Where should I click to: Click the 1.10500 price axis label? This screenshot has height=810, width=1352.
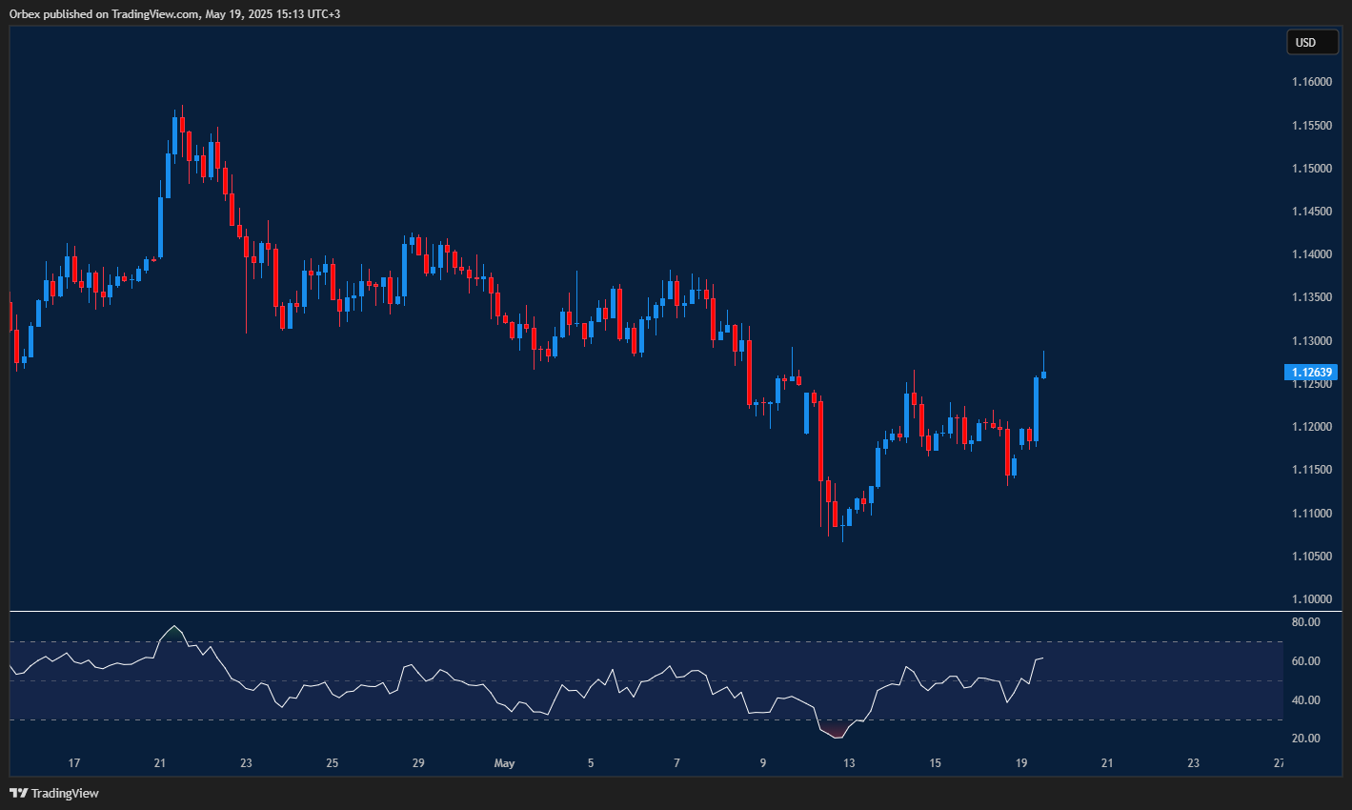pos(1311,557)
